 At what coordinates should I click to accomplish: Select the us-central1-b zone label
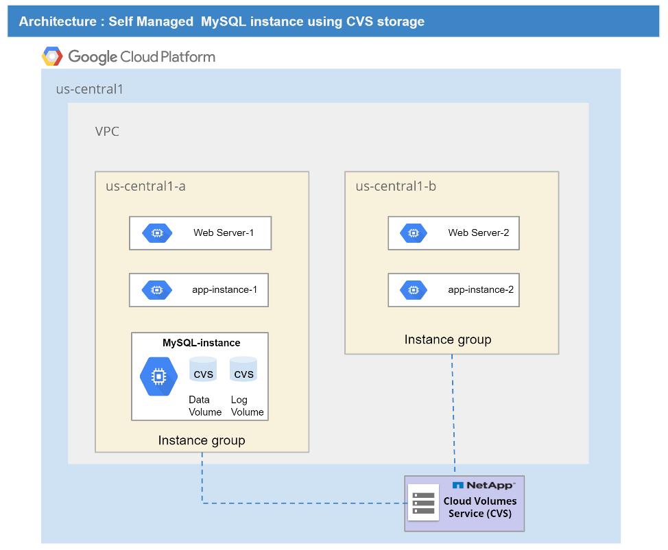(396, 187)
